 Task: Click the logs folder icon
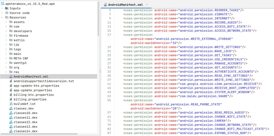(x=11, y=49)
